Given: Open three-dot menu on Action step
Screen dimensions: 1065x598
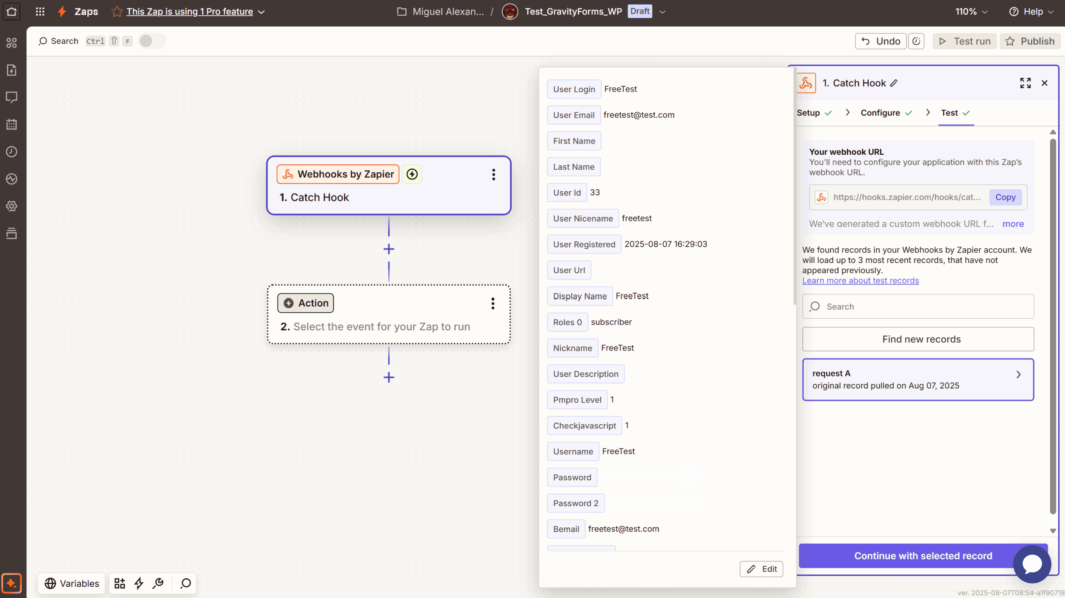Looking at the screenshot, I should coord(493,304).
